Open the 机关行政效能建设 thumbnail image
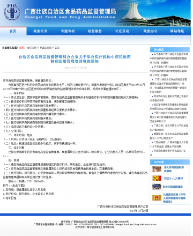This screenshot has height=236, width=193. (157, 187)
